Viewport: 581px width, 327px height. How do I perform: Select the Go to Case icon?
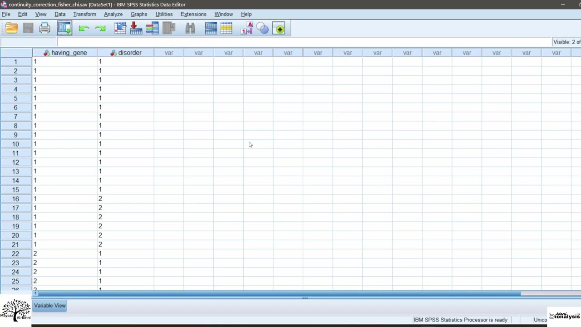120,29
